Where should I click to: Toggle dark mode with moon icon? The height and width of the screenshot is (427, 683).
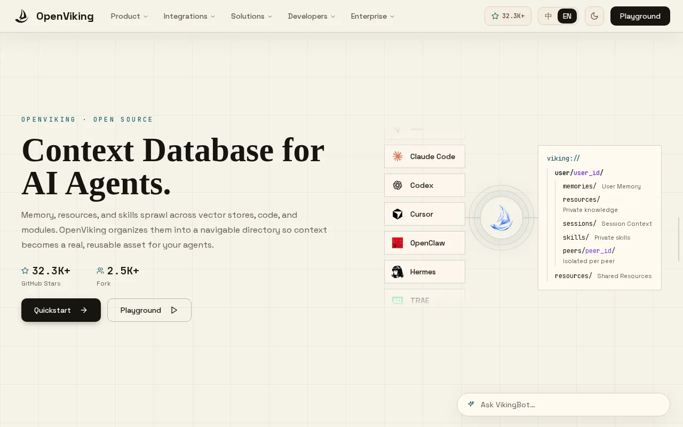(x=594, y=16)
